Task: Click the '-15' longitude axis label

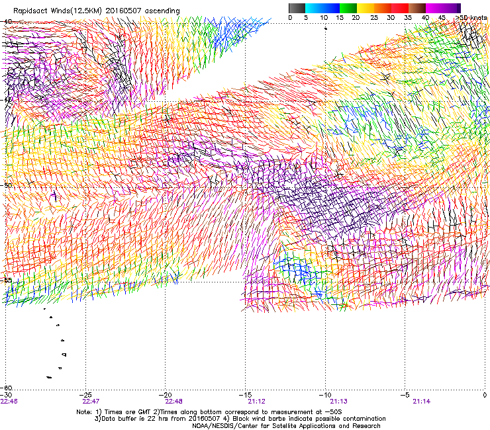Action: pyautogui.click(x=246, y=395)
